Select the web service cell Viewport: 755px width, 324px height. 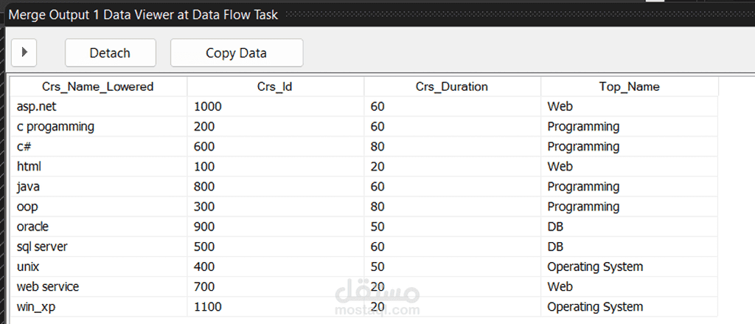coord(98,286)
